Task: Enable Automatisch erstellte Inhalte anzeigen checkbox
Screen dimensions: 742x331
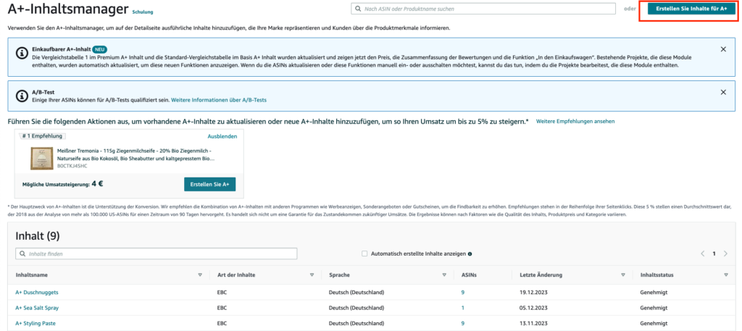Action: click(x=364, y=254)
